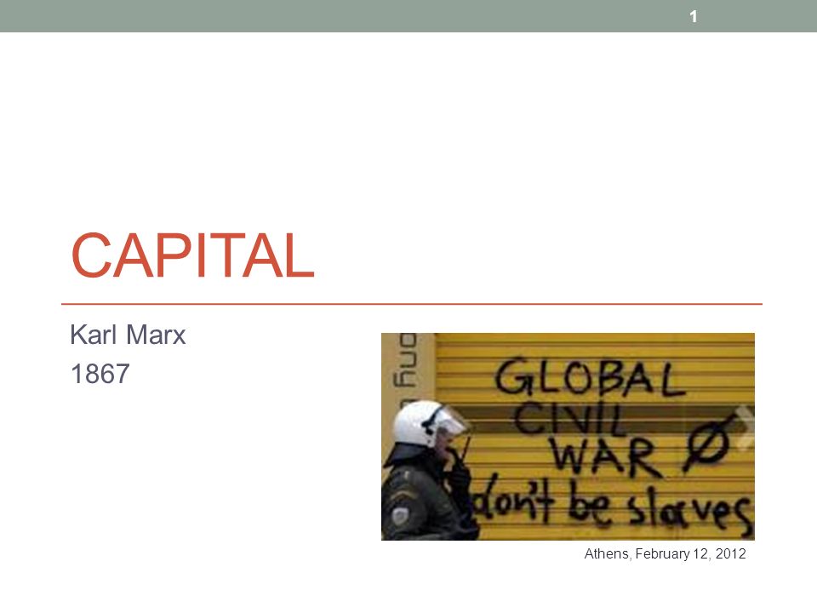Select the '1867' year text
The width and height of the screenshot is (817, 613).
pyautogui.click(x=100, y=374)
